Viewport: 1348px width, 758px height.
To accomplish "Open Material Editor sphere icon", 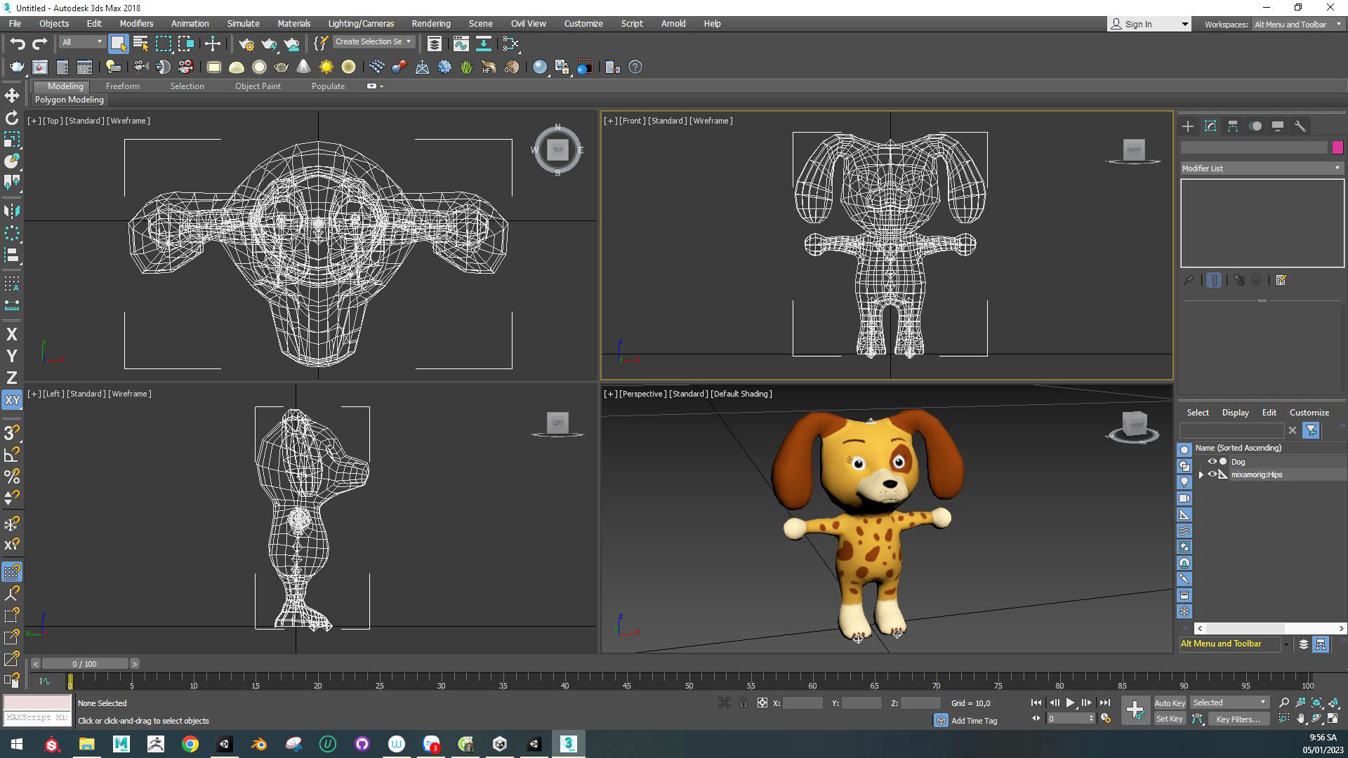I will click(539, 67).
